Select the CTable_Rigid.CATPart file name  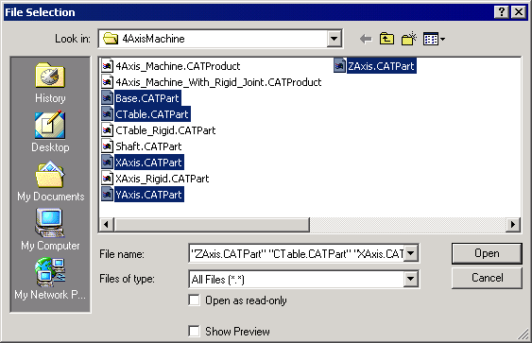pos(165,130)
